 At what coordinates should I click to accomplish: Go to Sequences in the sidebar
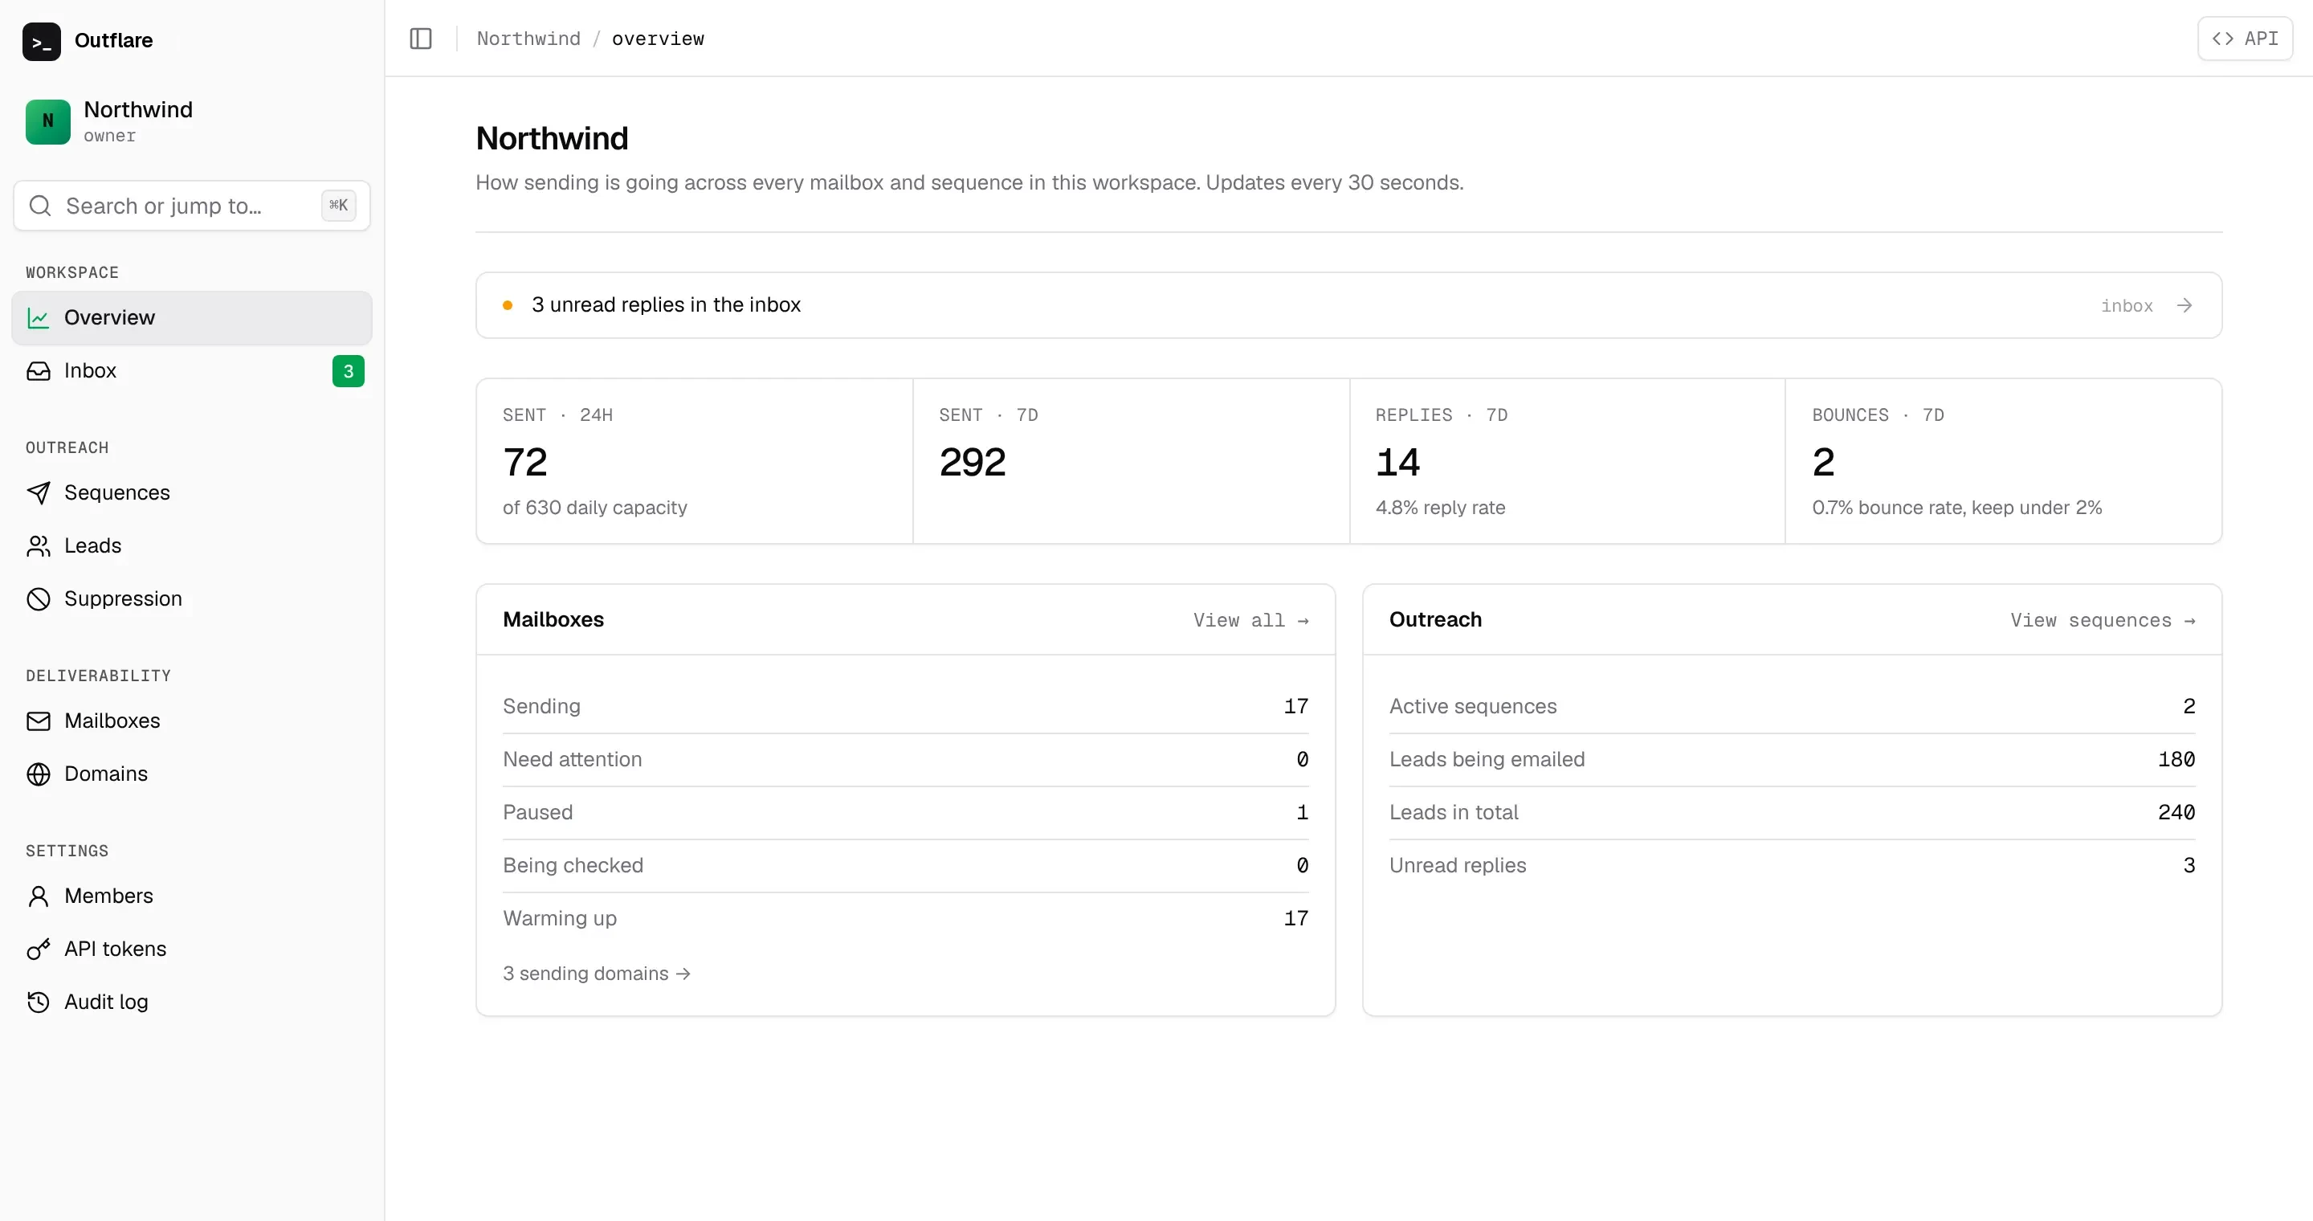coord(191,493)
